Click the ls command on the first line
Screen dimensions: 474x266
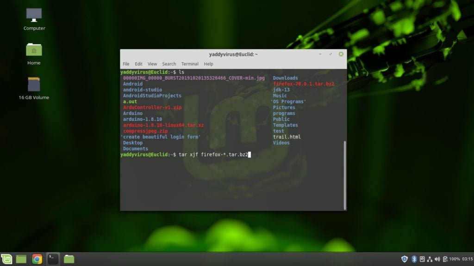(x=181, y=72)
